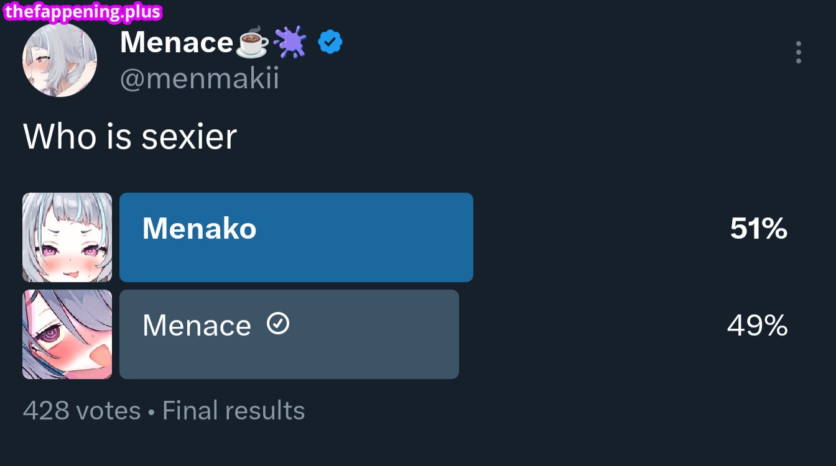Click the Final results text
The image size is (836, 466).
click(x=232, y=410)
